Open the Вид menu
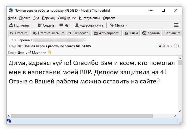The width and height of the screenshot is (188, 130). click(36, 18)
